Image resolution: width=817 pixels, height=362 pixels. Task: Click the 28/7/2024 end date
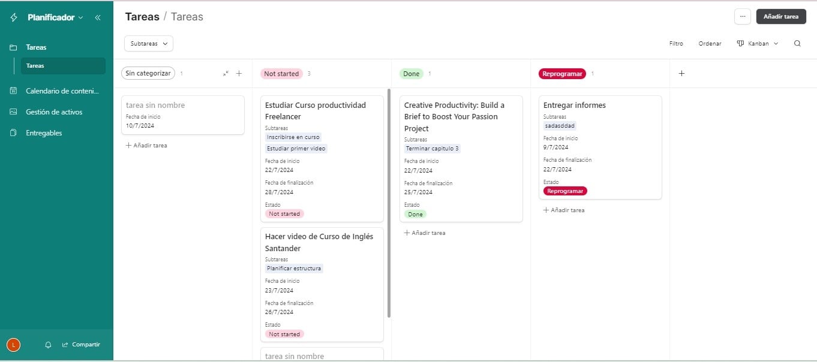click(279, 192)
